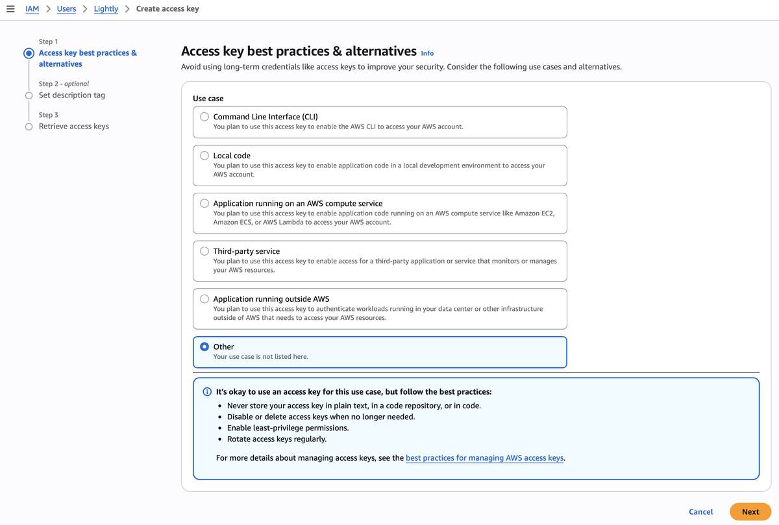Choose Application running outside AWS

pos(204,299)
